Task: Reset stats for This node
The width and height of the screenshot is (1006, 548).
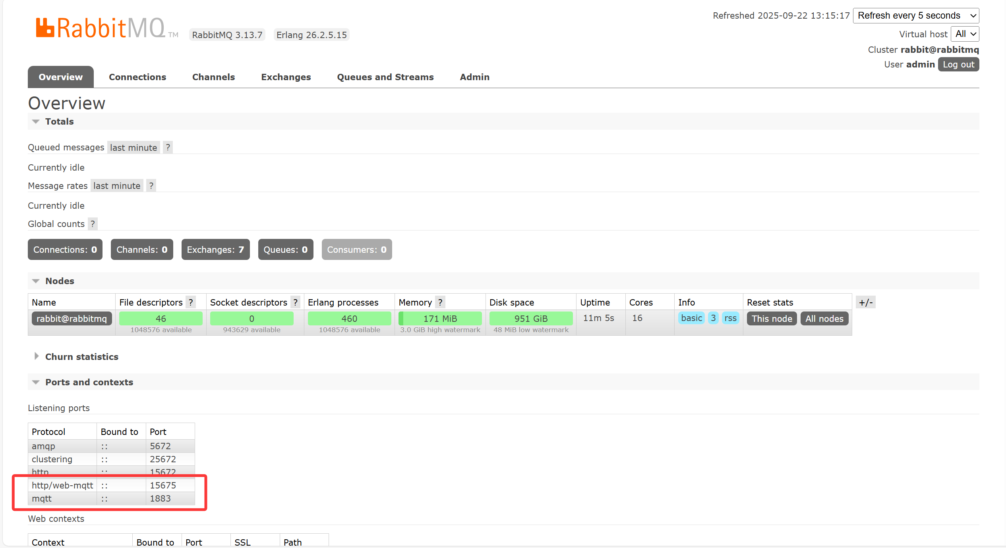Action: pyautogui.click(x=772, y=319)
